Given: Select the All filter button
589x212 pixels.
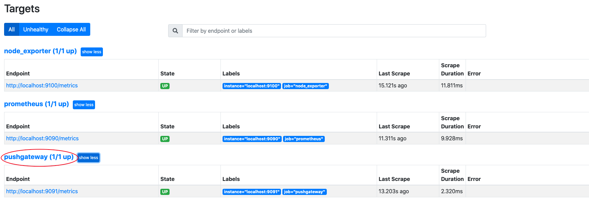Looking at the screenshot, I should coord(12,29).
